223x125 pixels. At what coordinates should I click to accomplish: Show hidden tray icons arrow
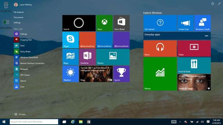coord(180,122)
